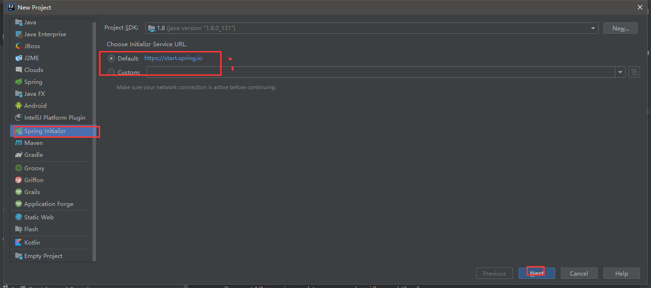Choose the Maven project type label

pos(33,143)
